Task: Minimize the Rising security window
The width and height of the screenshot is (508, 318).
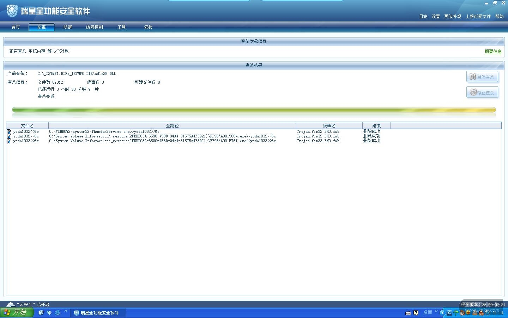Action: pyautogui.click(x=486, y=3)
